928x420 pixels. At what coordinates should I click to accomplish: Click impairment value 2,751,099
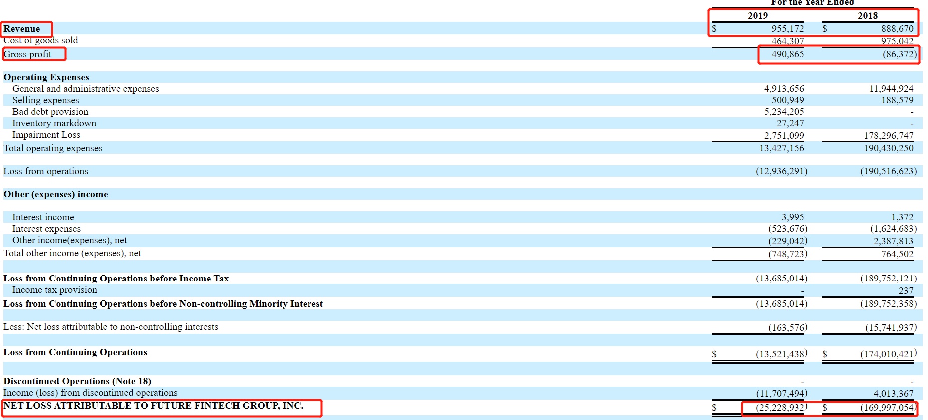click(x=784, y=136)
